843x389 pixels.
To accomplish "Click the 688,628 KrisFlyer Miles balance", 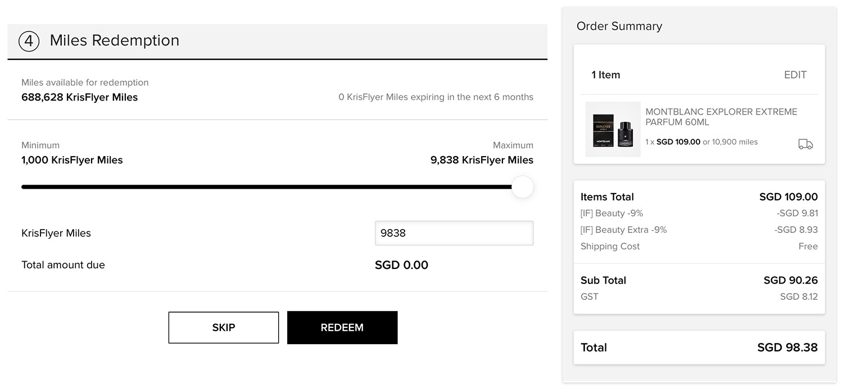I will pyautogui.click(x=79, y=97).
